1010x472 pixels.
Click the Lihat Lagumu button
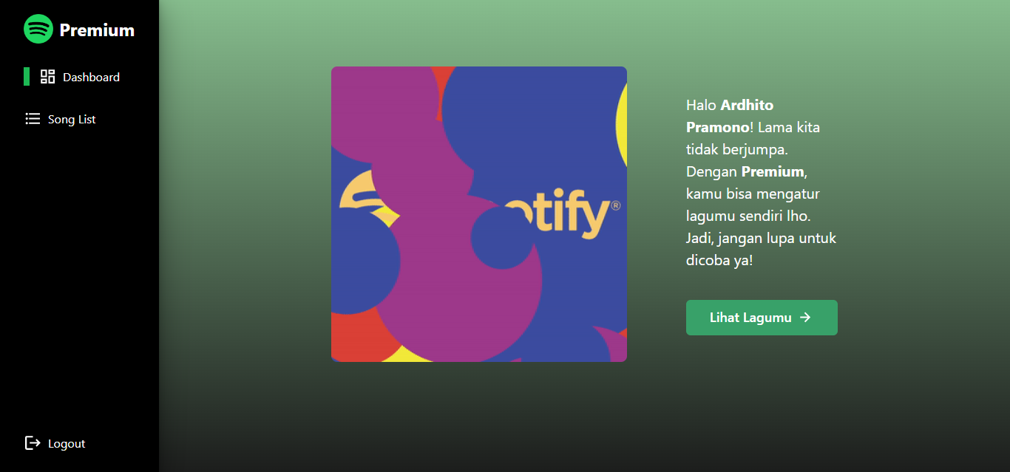[762, 318]
